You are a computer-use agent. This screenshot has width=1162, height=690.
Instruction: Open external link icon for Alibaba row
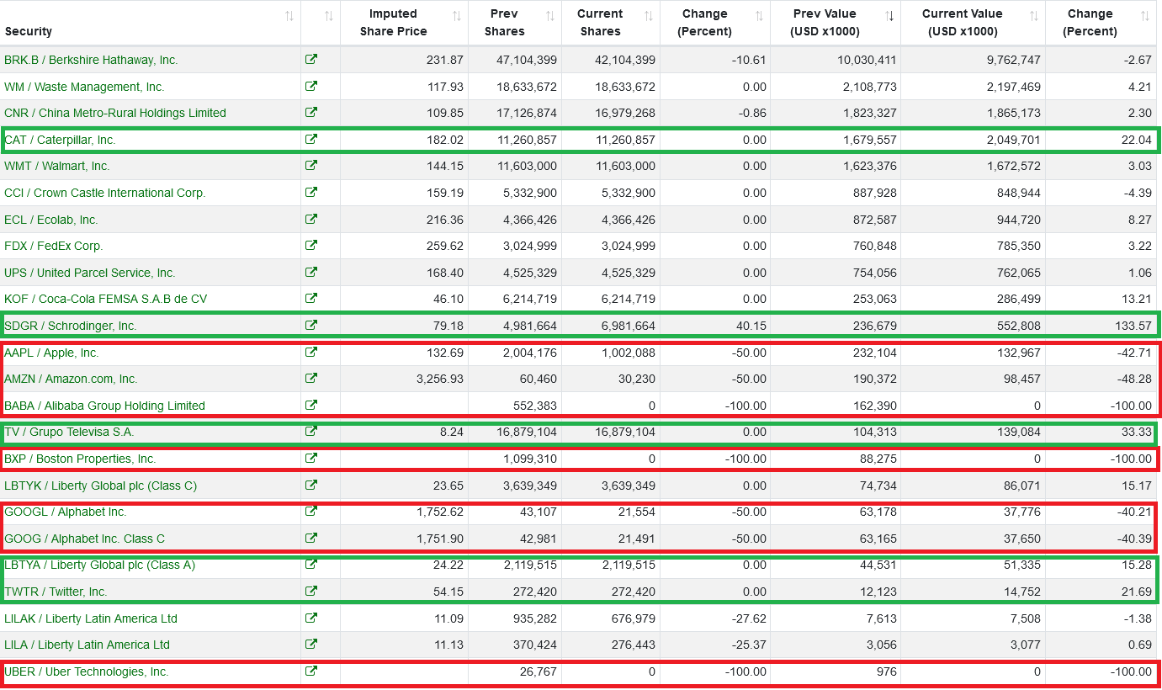(x=311, y=405)
